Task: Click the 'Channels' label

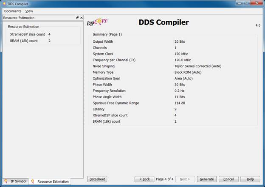Action: click(100, 48)
